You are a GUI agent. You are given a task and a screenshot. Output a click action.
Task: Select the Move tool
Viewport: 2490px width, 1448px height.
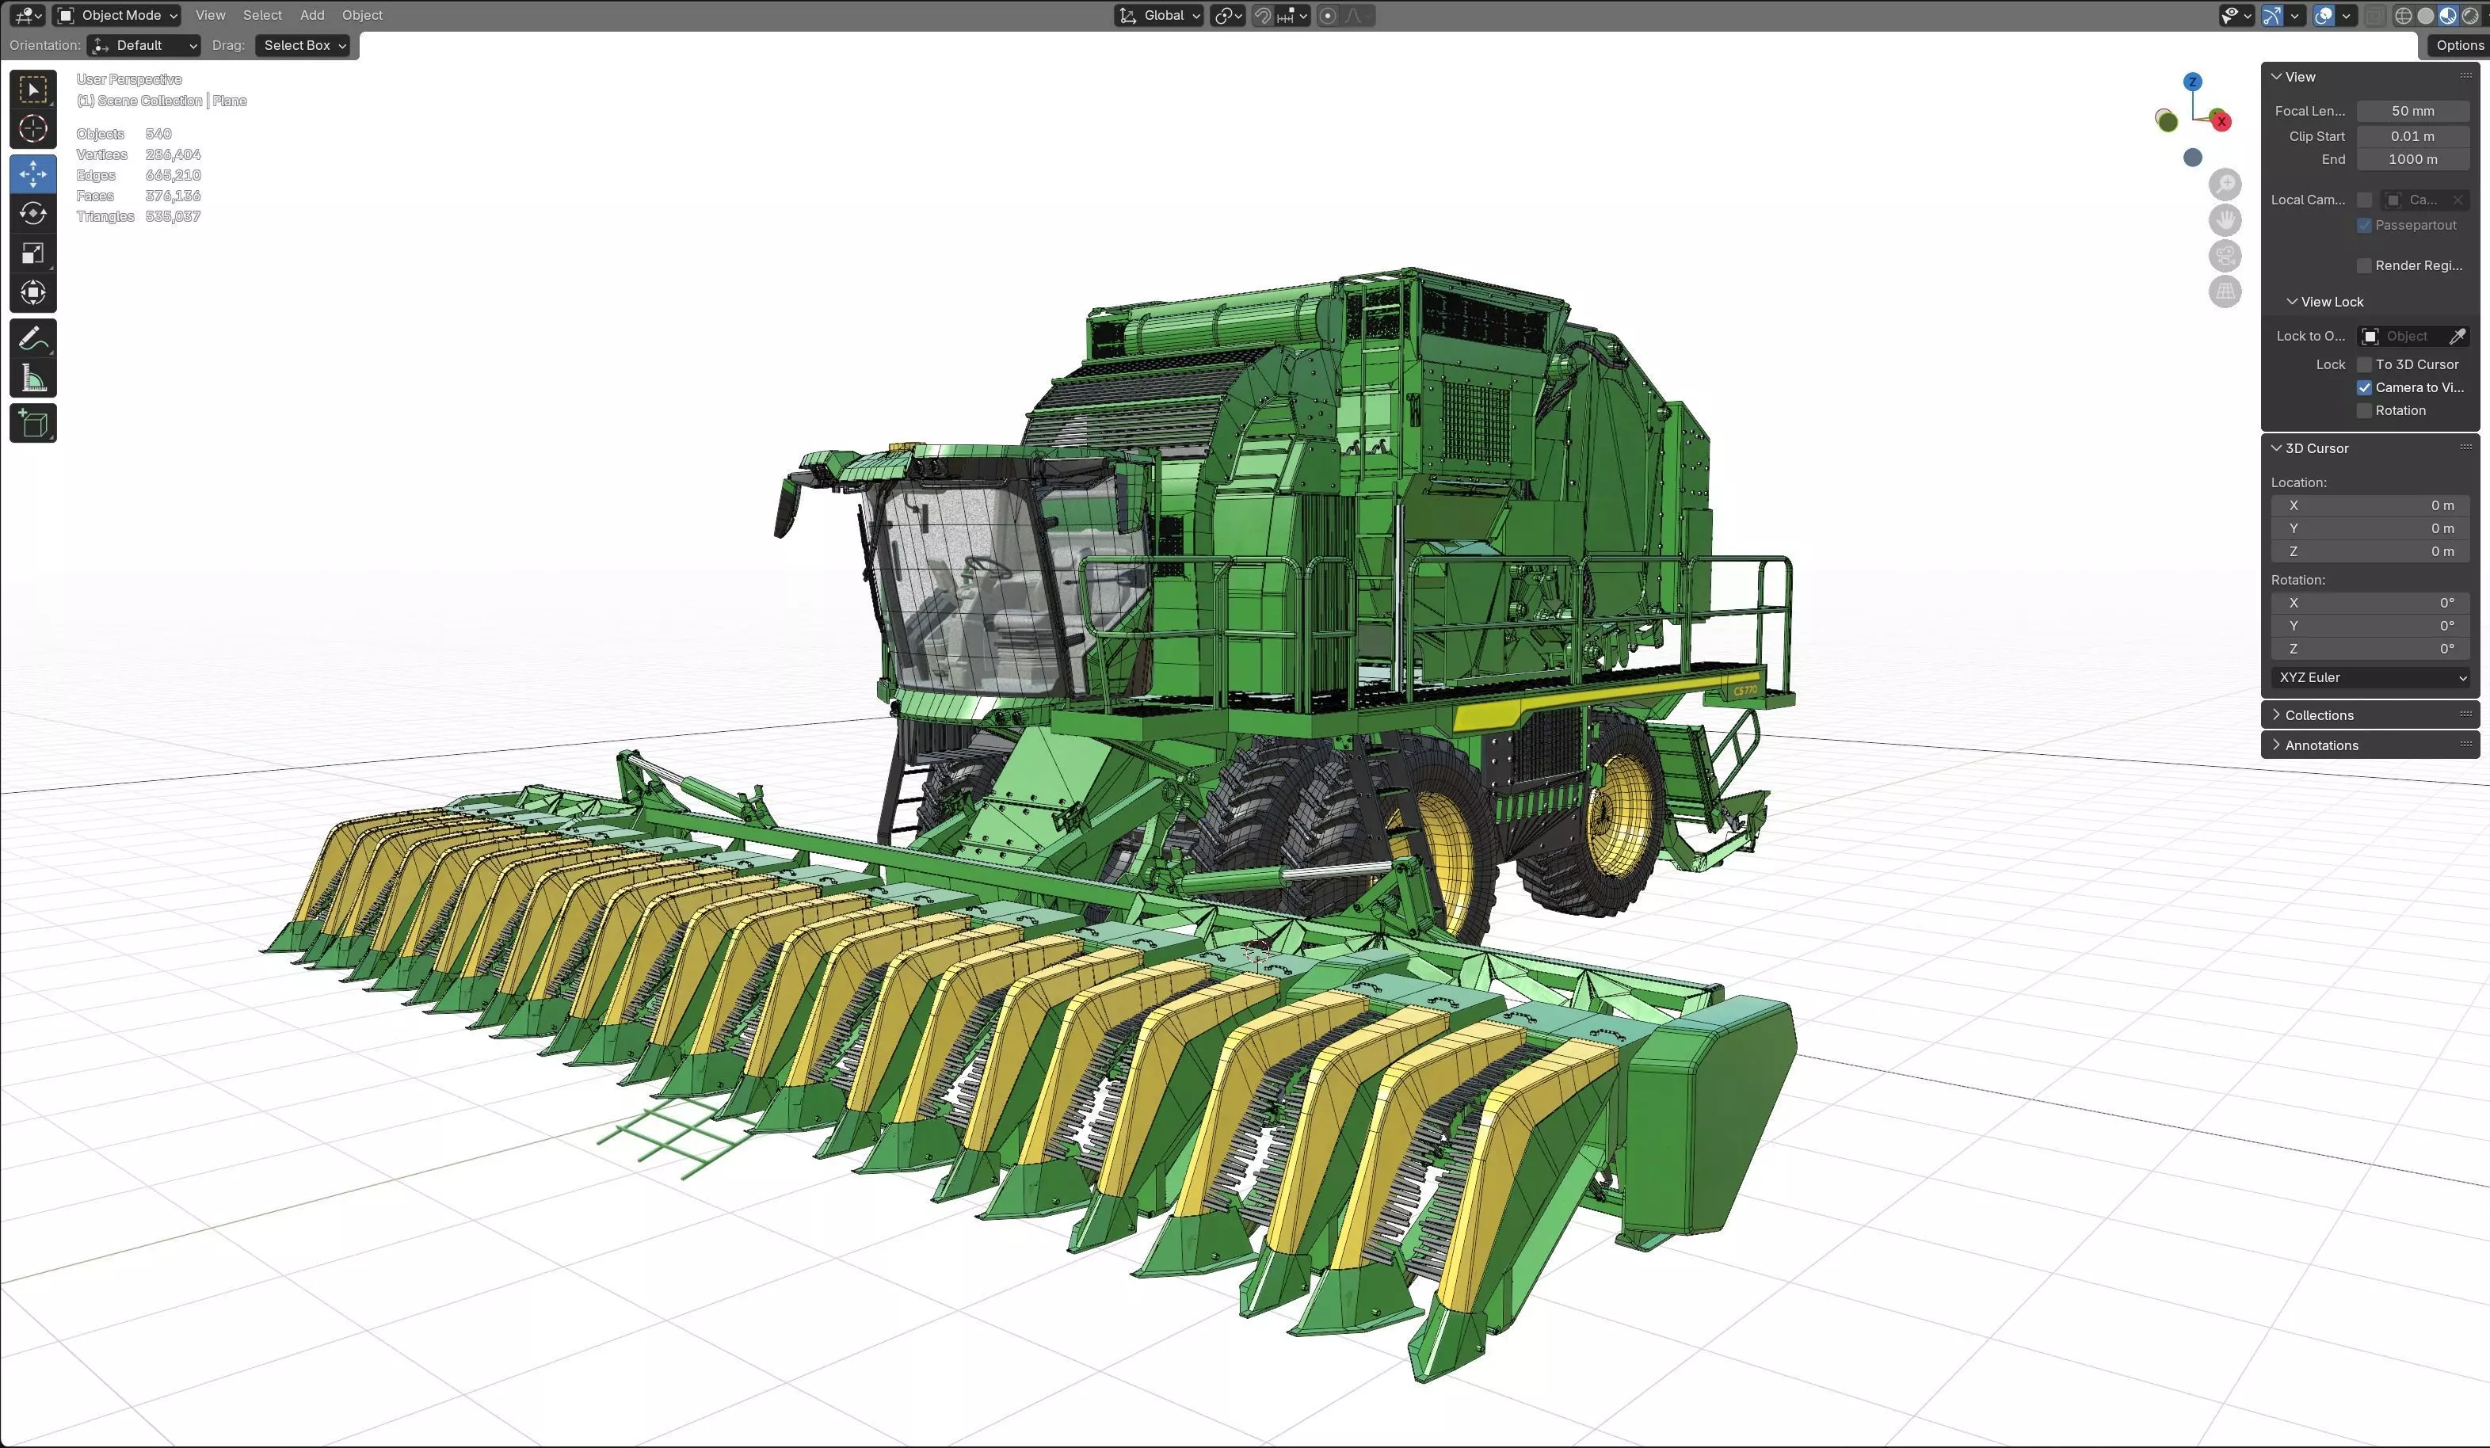click(32, 173)
